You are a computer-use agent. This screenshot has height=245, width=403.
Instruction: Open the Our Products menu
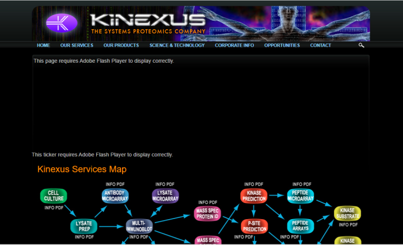[x=121, y=45]
